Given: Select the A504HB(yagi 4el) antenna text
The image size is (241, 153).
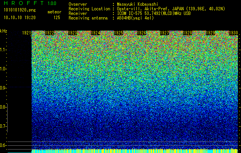Looking at the screenshot, I should (135, 18).
